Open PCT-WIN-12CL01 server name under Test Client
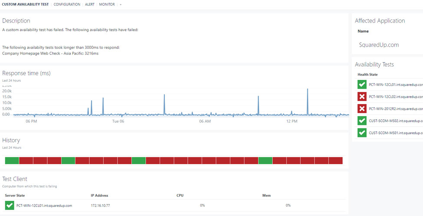423x216 pixels. pyautogui.click(x=44, y=206)
